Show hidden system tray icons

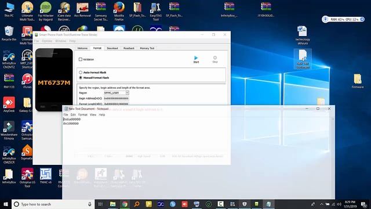321,204
